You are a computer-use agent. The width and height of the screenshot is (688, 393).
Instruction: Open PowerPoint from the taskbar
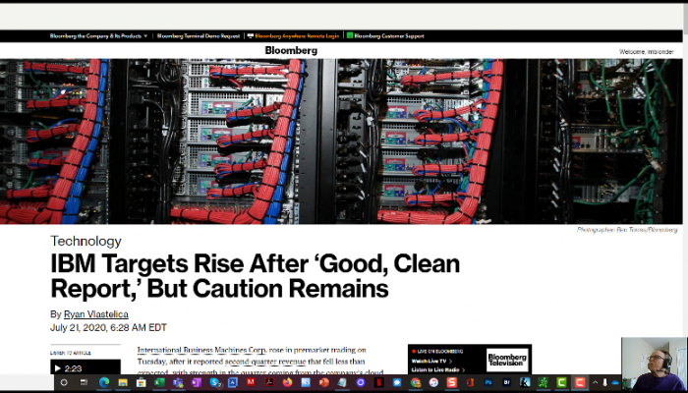(323, 382)
